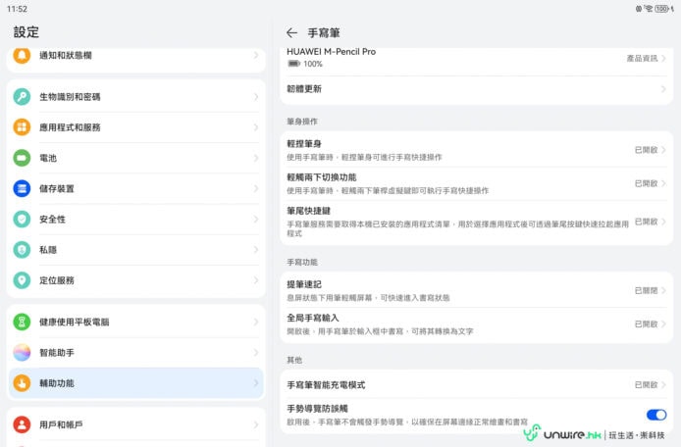
Task: Tap the 手寫功能 section header
Action: tap(302, 262)
